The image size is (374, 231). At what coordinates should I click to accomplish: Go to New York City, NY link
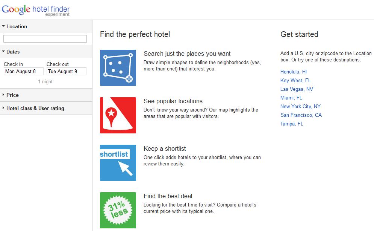(x=300, y=106)
